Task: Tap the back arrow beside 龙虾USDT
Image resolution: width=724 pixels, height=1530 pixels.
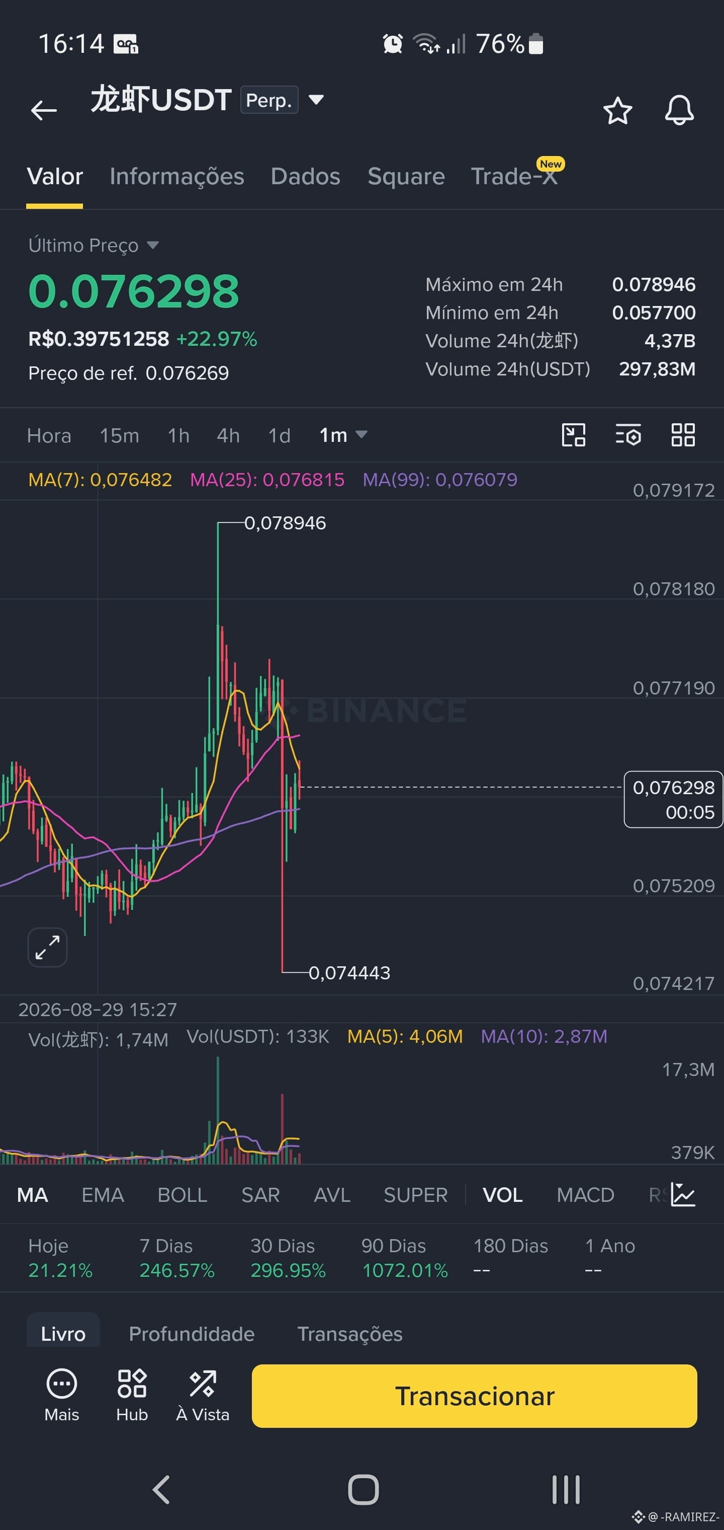Action: pyautogui.click(x=44, y=110)
